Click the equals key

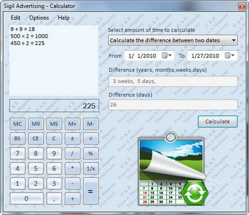[91, 191]
